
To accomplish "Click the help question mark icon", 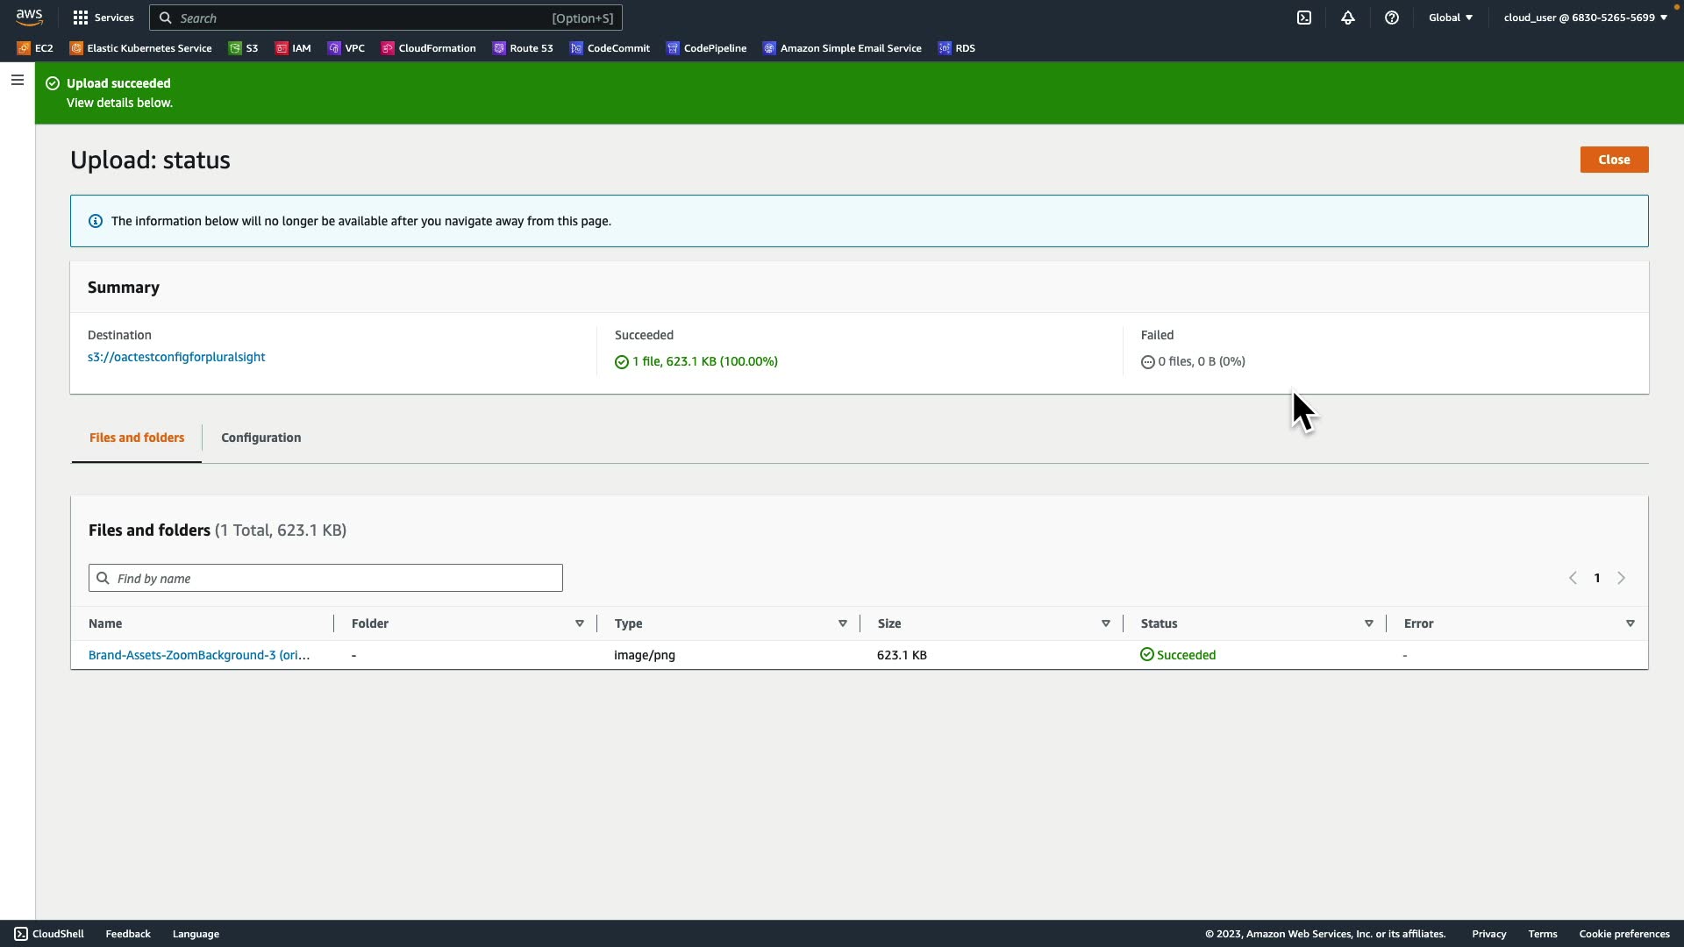I will pyautogui.click(x=1392, y=18).
